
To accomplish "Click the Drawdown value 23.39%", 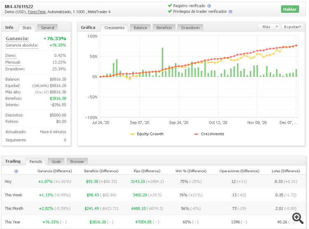I will pyautogui.click(x=59, y=69).
